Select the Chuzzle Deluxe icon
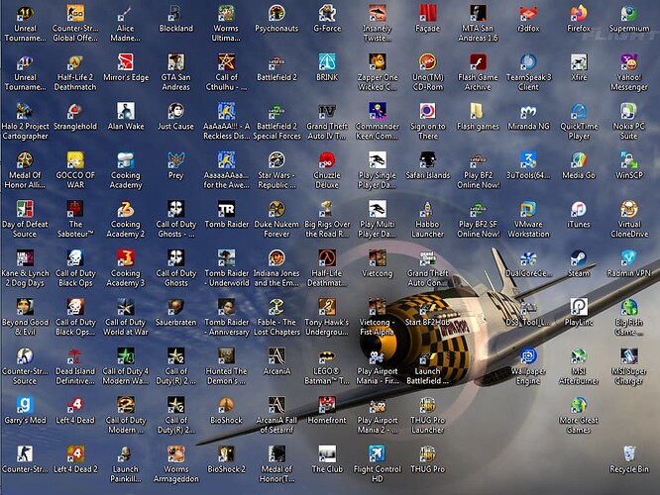The height and width of the screenshot is (495, 660). coord(327,171)
